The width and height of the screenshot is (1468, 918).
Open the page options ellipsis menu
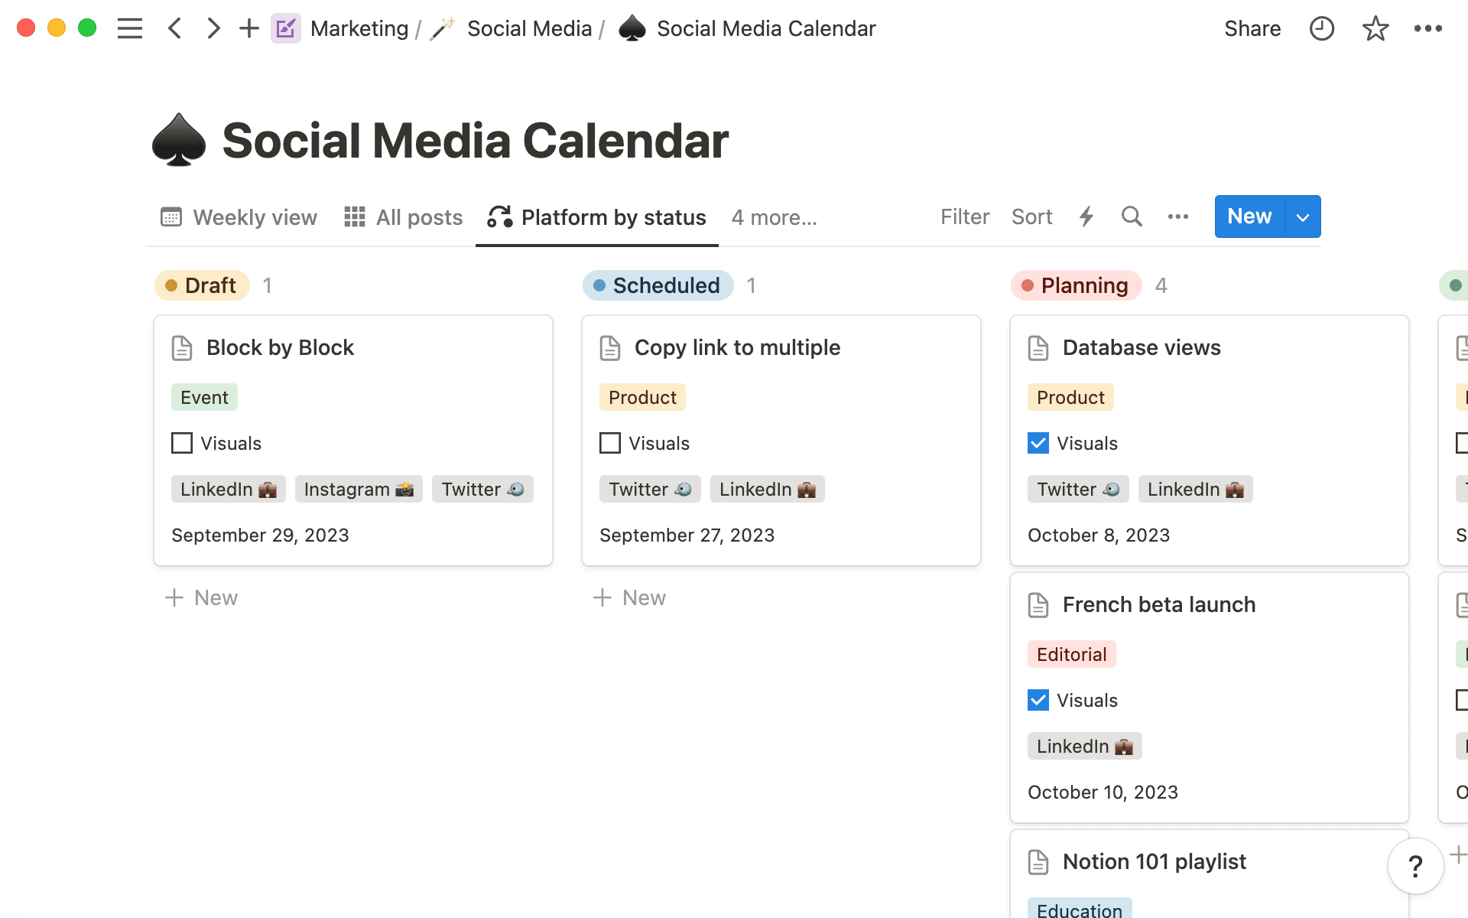tap(1429, 28)
